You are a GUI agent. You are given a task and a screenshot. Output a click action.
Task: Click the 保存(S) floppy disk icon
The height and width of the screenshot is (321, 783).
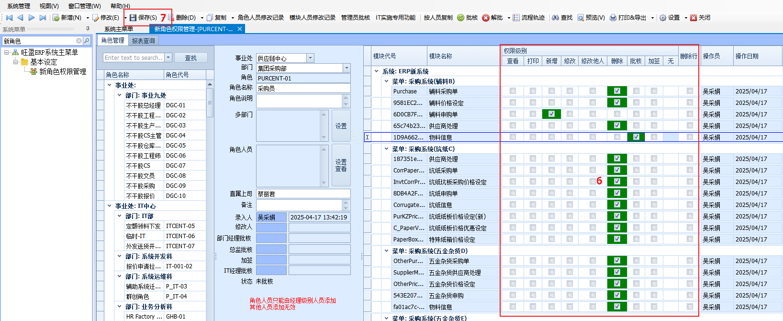(134, 18)
